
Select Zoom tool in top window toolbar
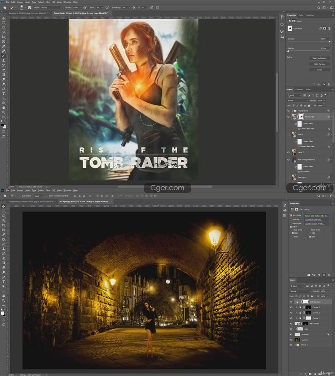pos(3,112)
